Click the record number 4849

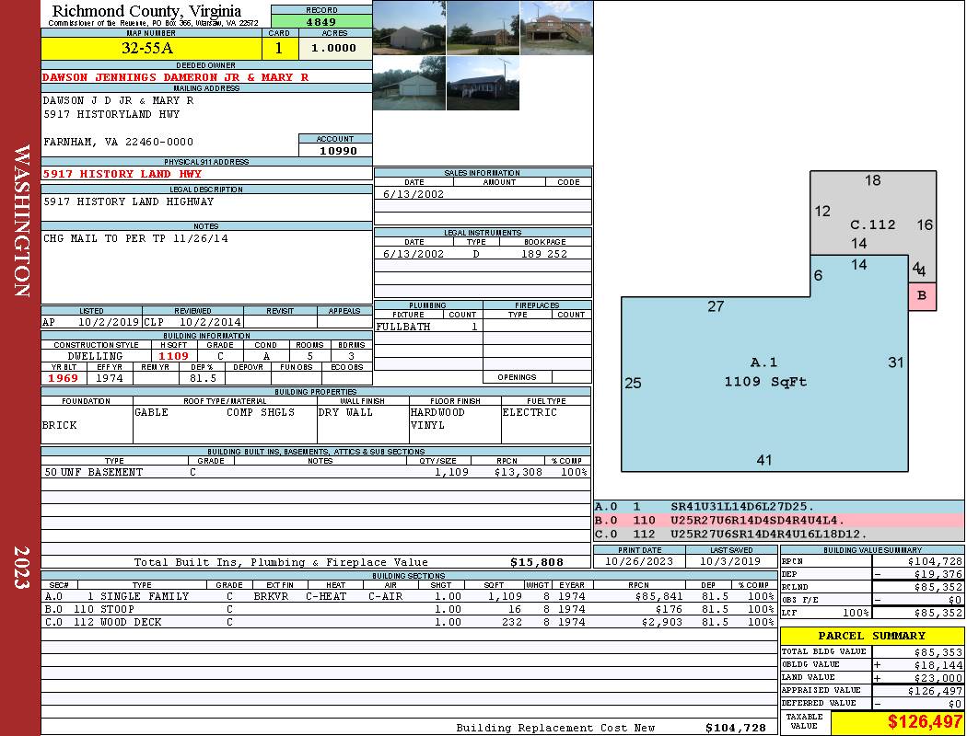[321, 21]
